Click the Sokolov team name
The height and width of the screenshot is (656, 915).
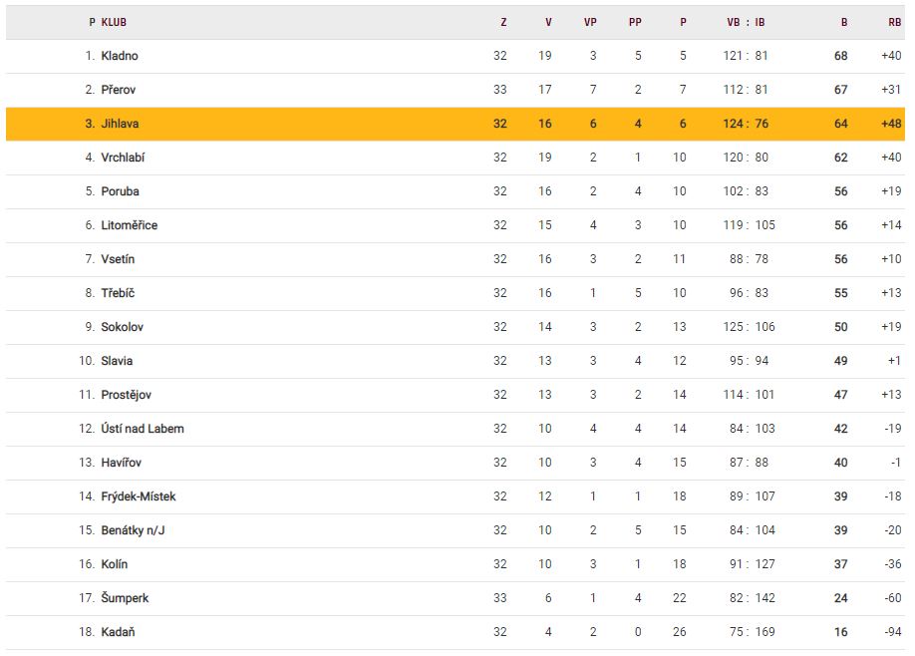pos(123,327)
